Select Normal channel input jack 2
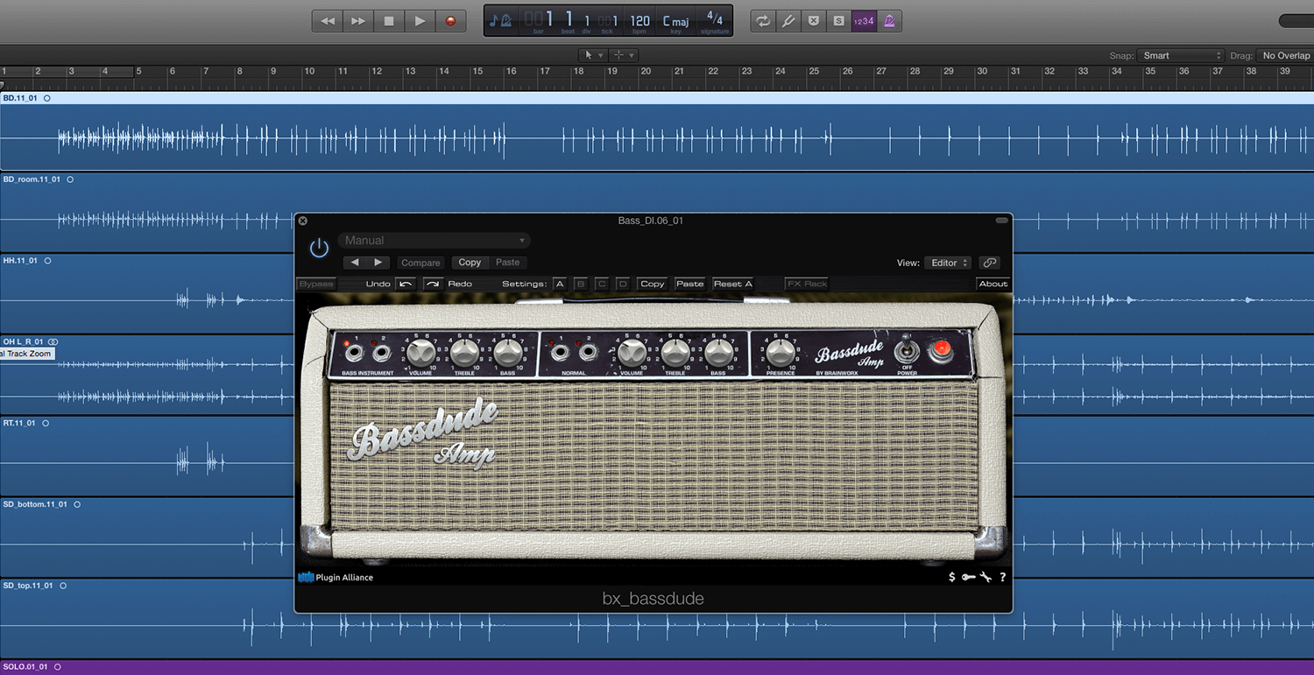Viewport: 1314px width, 675px height. [588, 353]
